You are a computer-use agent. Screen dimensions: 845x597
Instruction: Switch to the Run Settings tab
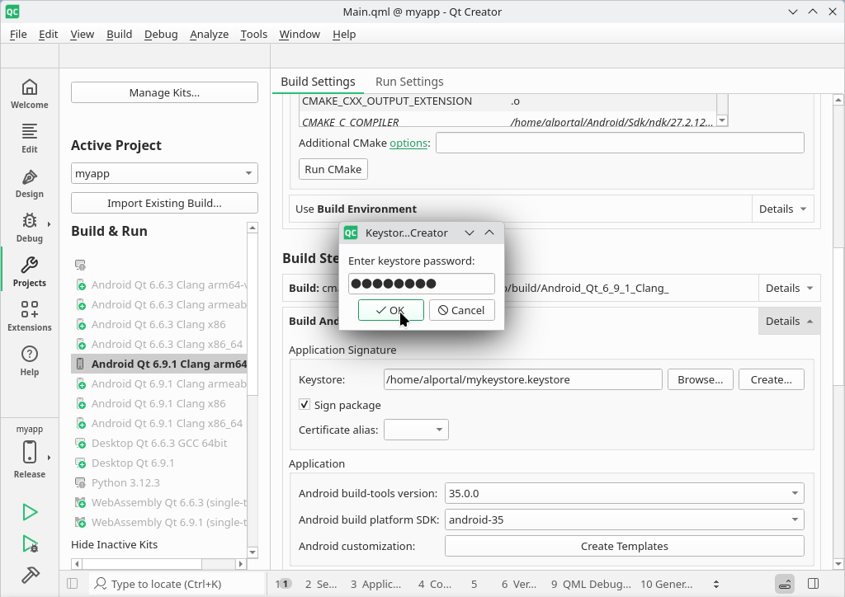click(x=409, y=82)
